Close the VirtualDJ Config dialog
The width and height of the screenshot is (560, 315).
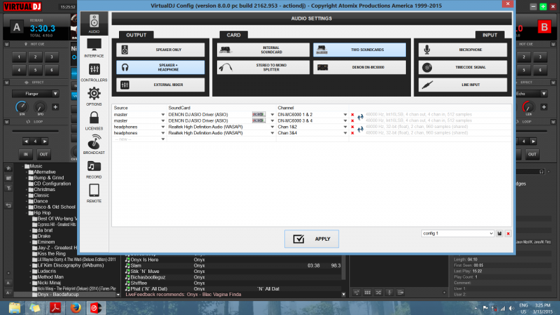[x=507, y=4]
